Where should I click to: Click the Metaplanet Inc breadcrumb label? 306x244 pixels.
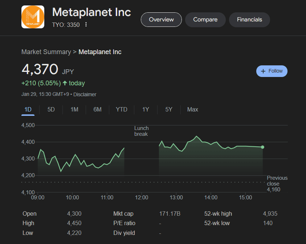coord(100,52)
